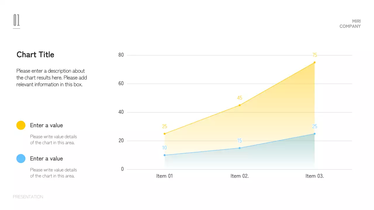Click the blue data label 10
This screenshot has height=210, width=374.
tap(165, 148)
